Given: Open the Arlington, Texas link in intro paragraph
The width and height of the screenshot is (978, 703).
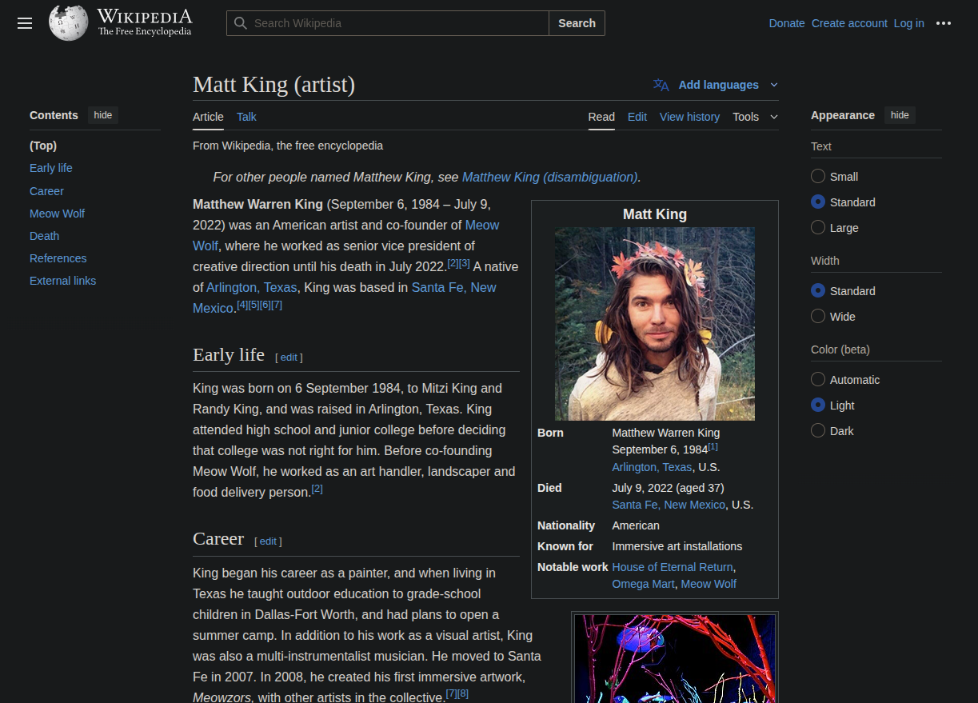Looking at the screenshot, I should [252, 287].
